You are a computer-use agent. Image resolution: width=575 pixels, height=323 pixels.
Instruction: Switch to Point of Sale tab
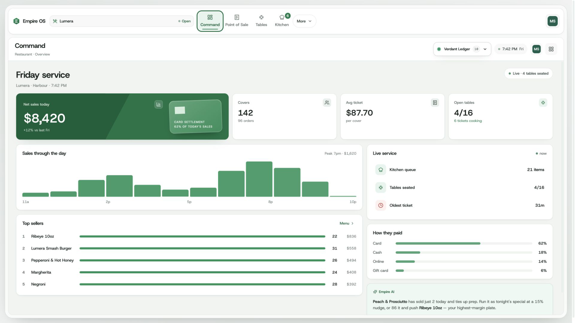[x=237, y=21]
